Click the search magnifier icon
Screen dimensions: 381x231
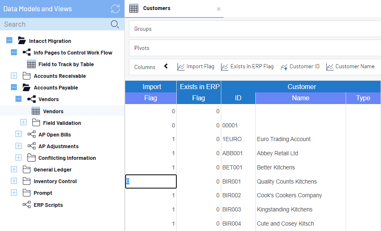[x=115, y=24]
